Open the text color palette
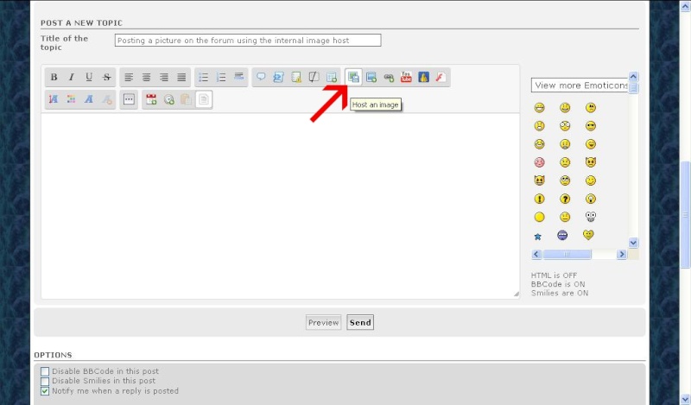Screen dimensions: 691x405 click(72, 99)
